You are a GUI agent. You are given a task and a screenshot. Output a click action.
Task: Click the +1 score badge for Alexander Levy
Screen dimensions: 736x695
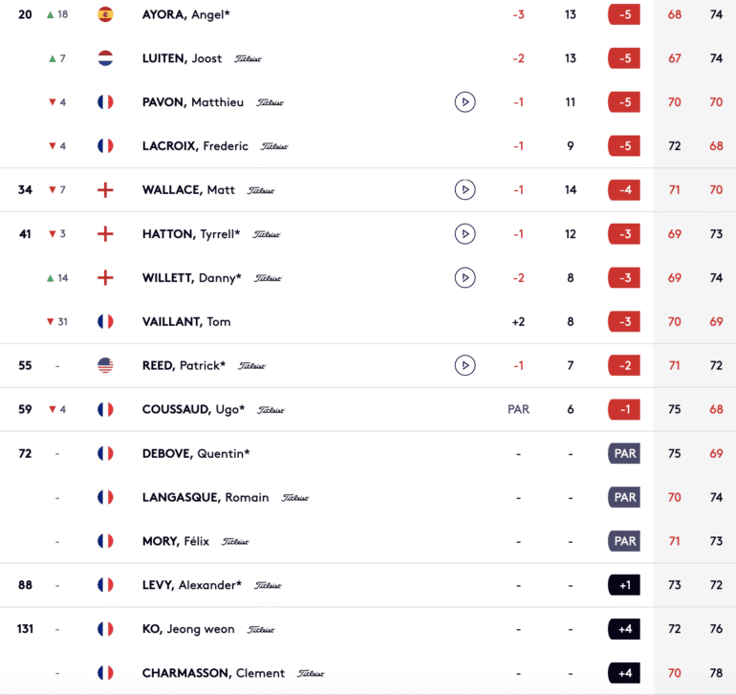tap(624, 585)
